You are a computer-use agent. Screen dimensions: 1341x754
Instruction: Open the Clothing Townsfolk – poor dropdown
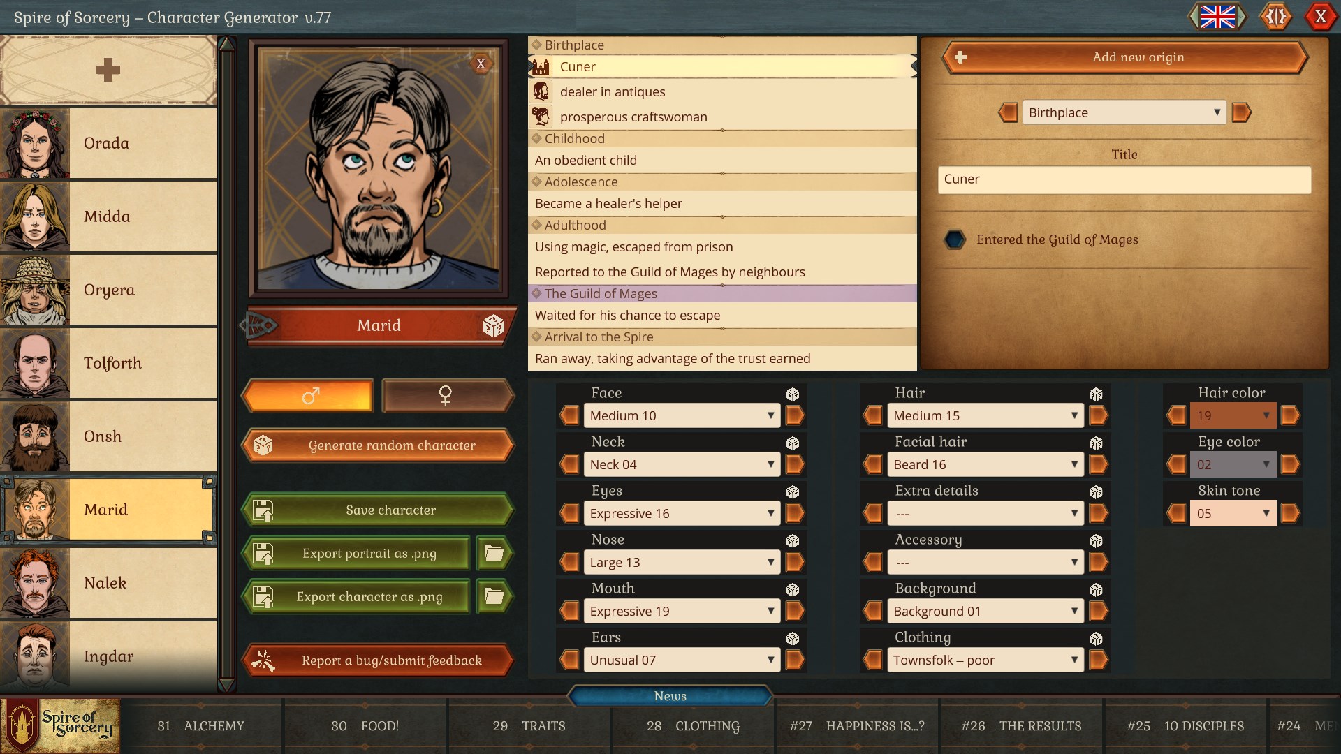coord(985,660)
